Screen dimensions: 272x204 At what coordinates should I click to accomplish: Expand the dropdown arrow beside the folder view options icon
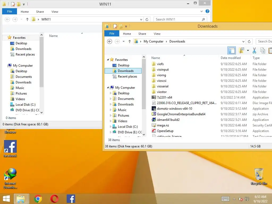248,50
